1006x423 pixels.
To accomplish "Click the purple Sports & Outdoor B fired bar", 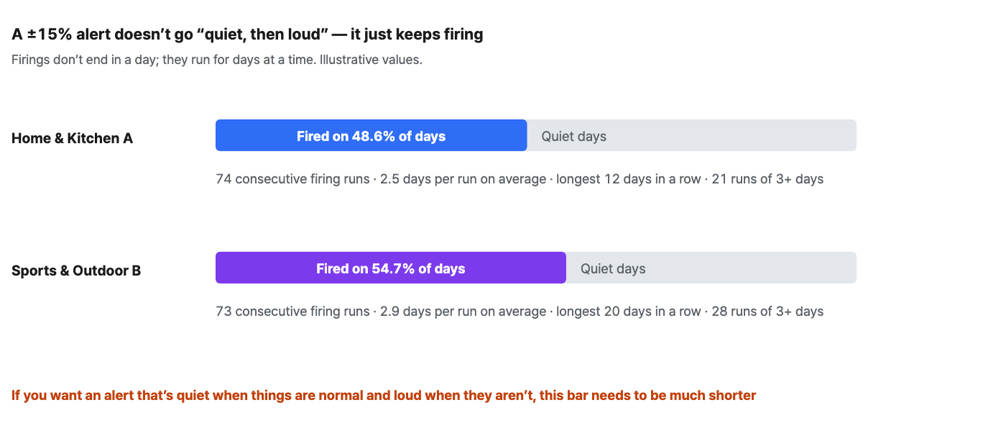I will 391,268.
